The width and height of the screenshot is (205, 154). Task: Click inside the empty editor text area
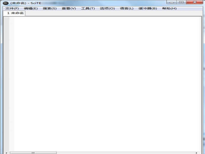[102, 77]
